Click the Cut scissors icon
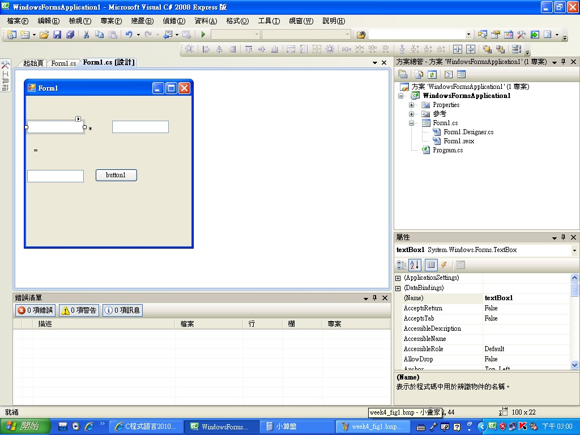The width and height of the screenshot is (580, 435). click(x=86, y=35)
